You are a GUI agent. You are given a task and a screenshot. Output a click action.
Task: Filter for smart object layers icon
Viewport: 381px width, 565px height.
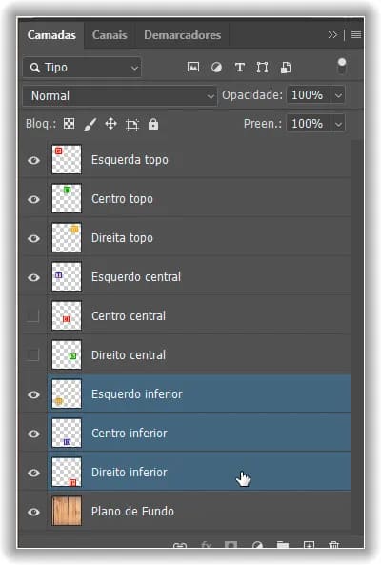(286, 68)
